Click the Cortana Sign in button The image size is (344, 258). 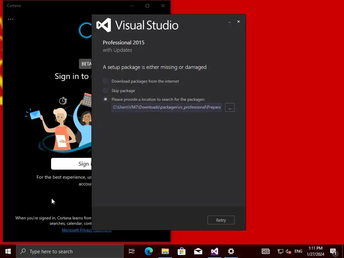pyautogui.click(x=71, y=164)
